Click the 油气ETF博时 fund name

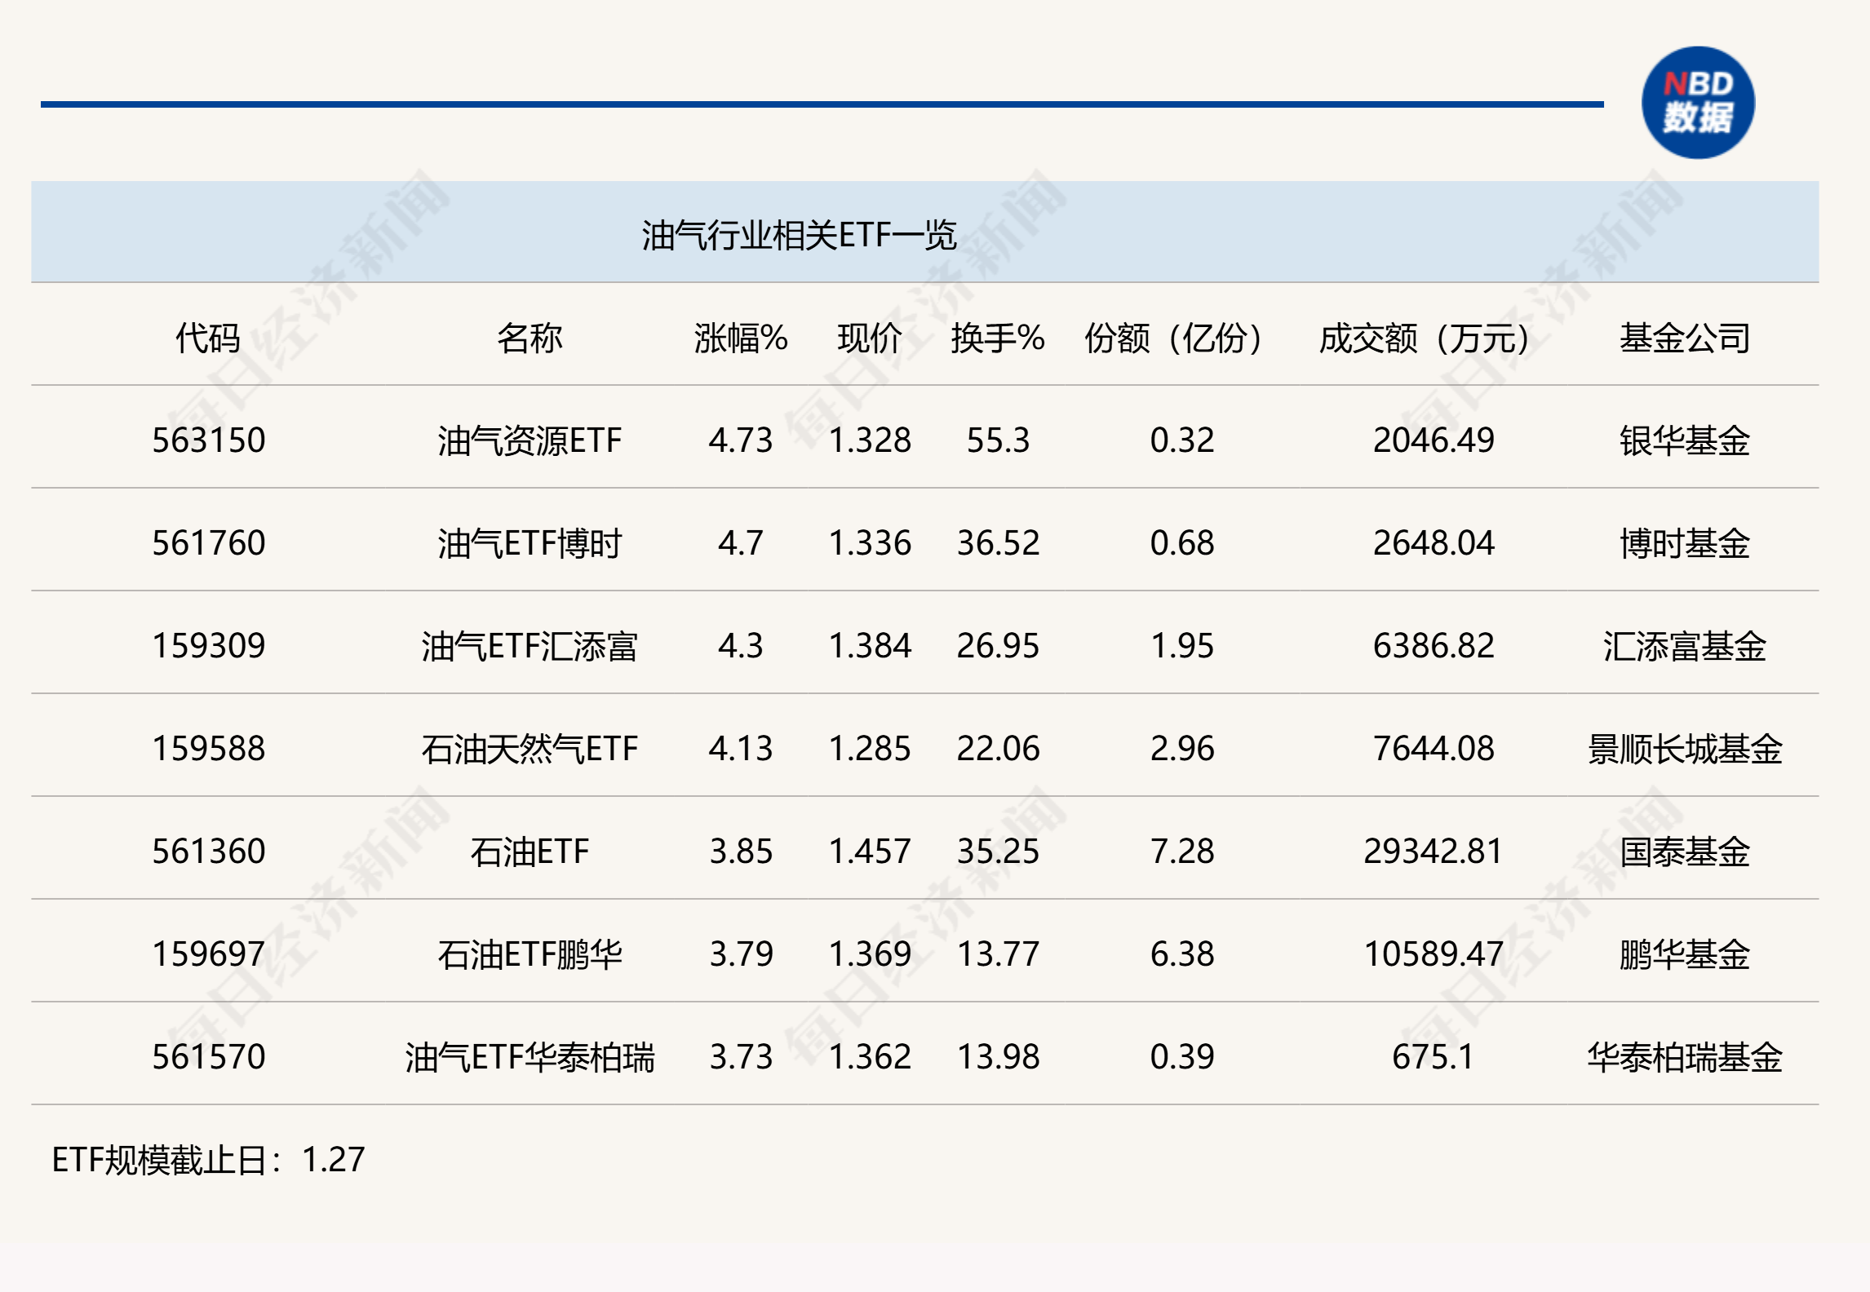tap(530, 543)
